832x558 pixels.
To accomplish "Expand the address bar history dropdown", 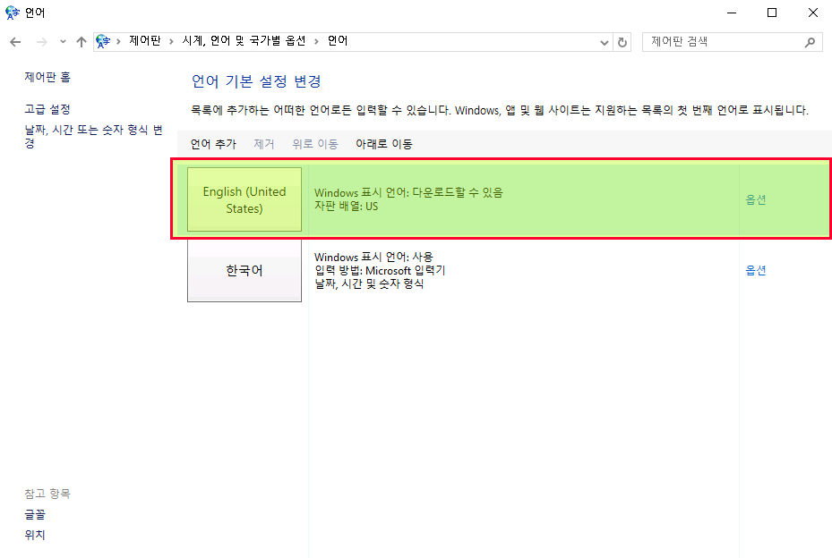I will (604, 42).
